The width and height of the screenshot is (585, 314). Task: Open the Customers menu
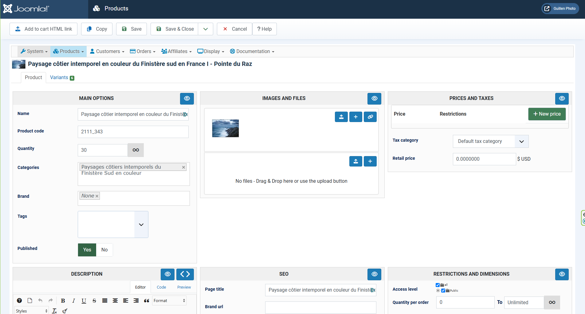[x=107, y=52]
